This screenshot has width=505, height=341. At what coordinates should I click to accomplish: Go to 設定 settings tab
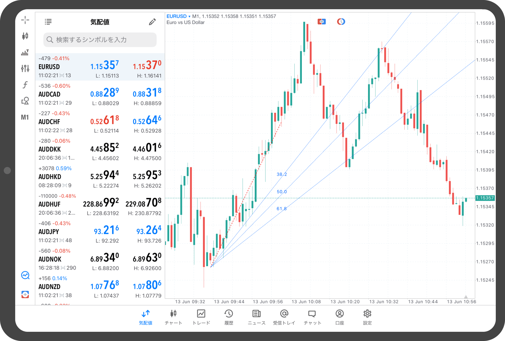pyautogui.click(x=367, y=317)
